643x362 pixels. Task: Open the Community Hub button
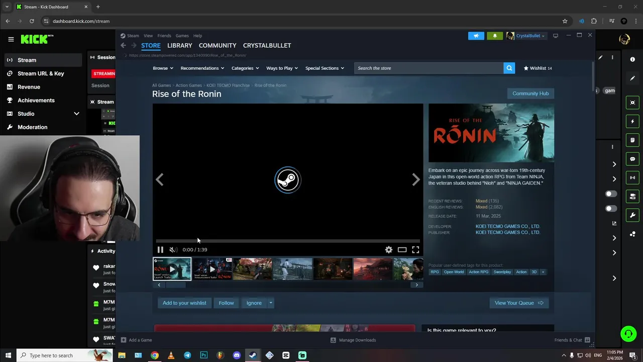click(530, 94)
